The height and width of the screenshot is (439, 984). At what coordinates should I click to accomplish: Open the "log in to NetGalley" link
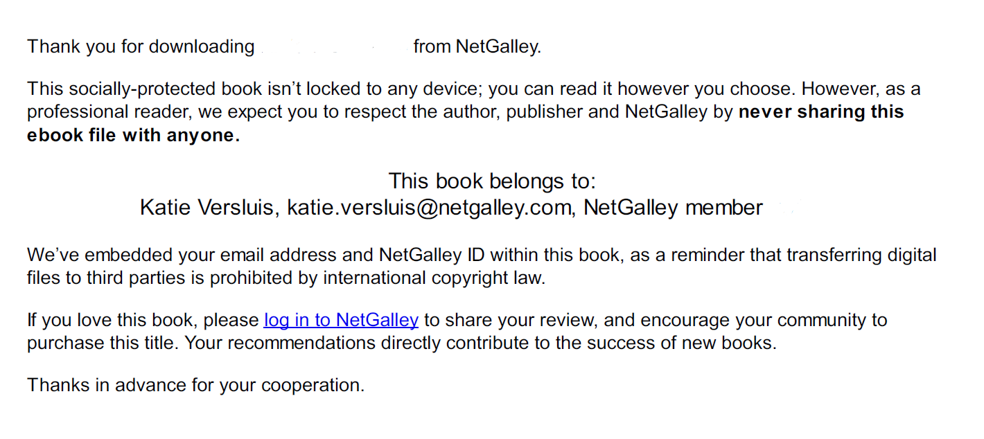tap(341, 320)
